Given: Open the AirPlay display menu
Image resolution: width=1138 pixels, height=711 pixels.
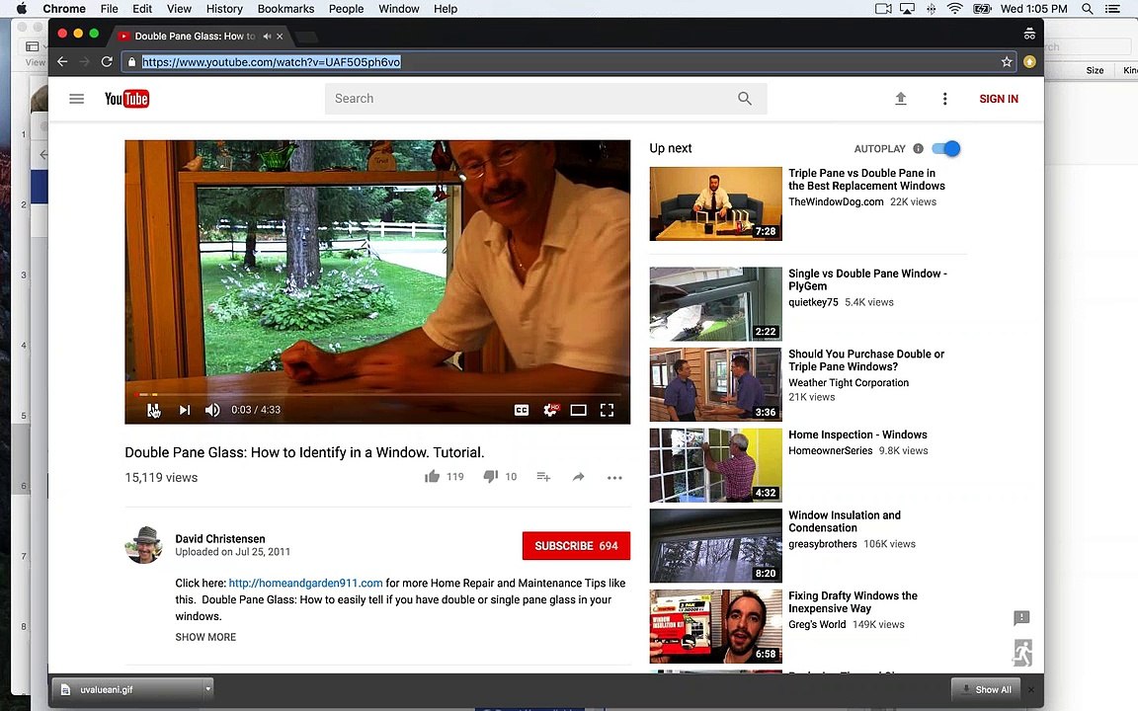Looking at the screenshot, I should [x=907, y=9].
